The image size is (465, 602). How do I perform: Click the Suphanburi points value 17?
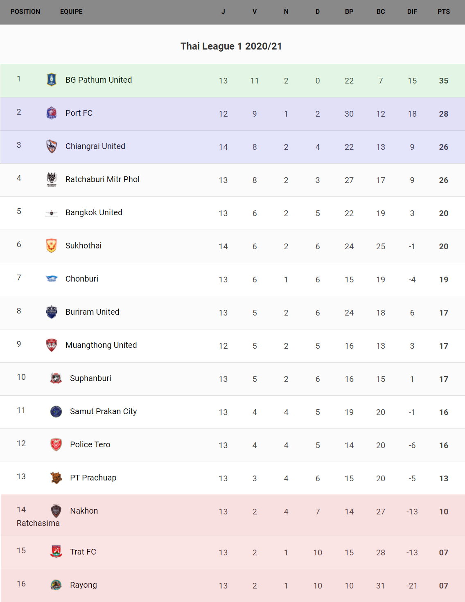point(443,379)
